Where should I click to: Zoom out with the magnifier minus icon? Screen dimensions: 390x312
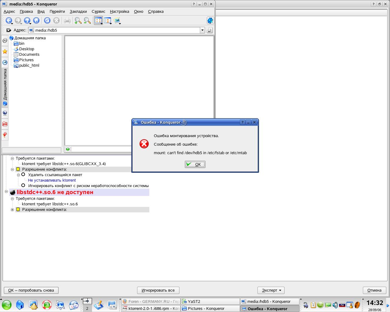click(87, 20)
